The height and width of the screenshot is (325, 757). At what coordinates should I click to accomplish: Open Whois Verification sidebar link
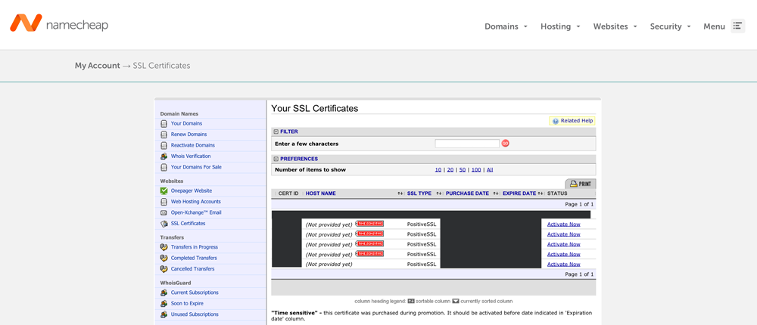point(191,156)
